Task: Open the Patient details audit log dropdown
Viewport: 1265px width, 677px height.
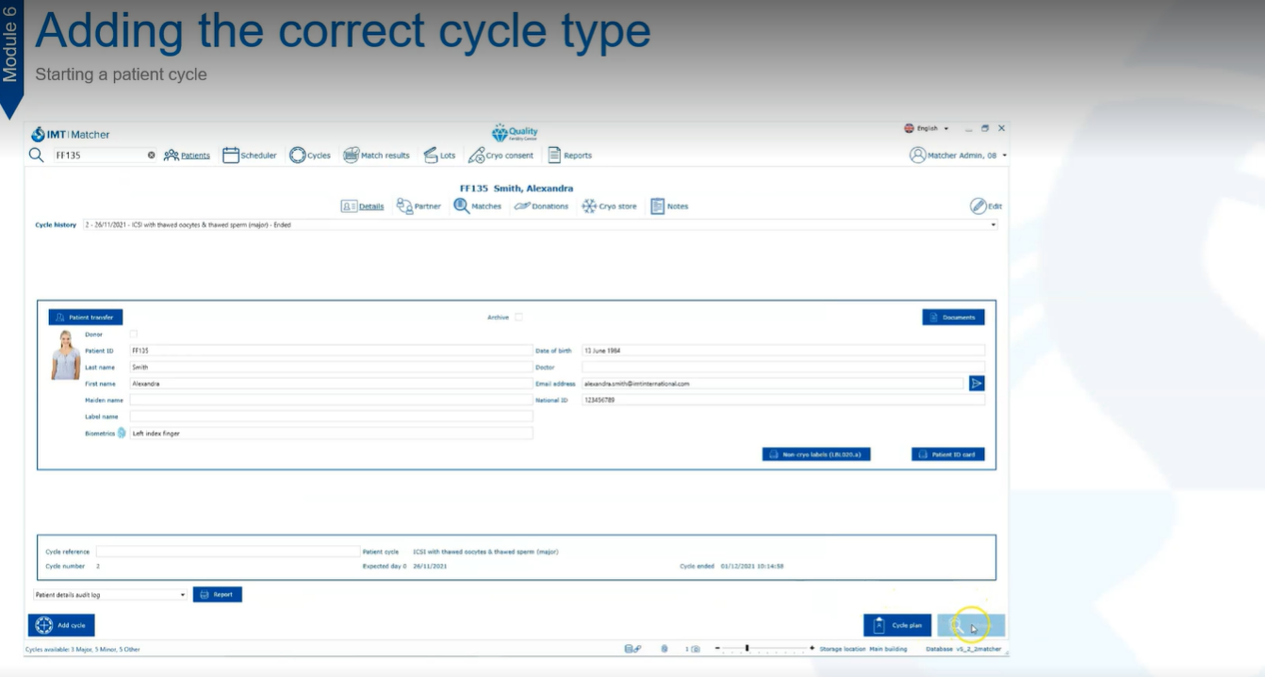Action: [x=182, y=595]
